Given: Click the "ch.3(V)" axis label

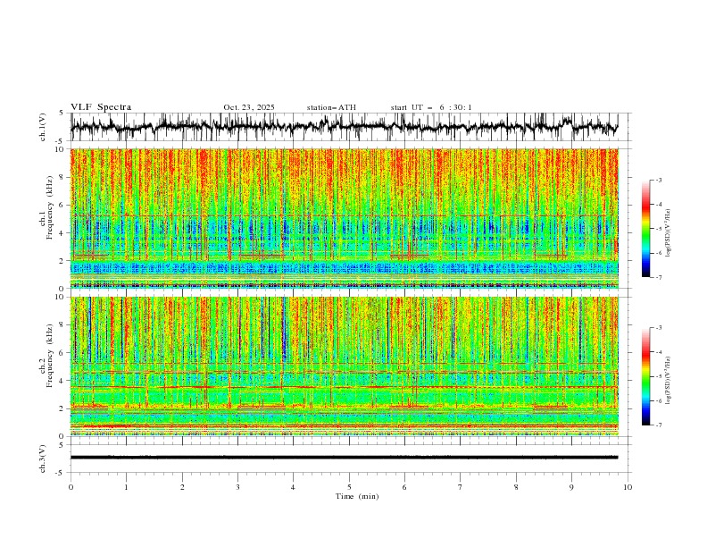Looking at the screenshot, I should tap(43, 459).
